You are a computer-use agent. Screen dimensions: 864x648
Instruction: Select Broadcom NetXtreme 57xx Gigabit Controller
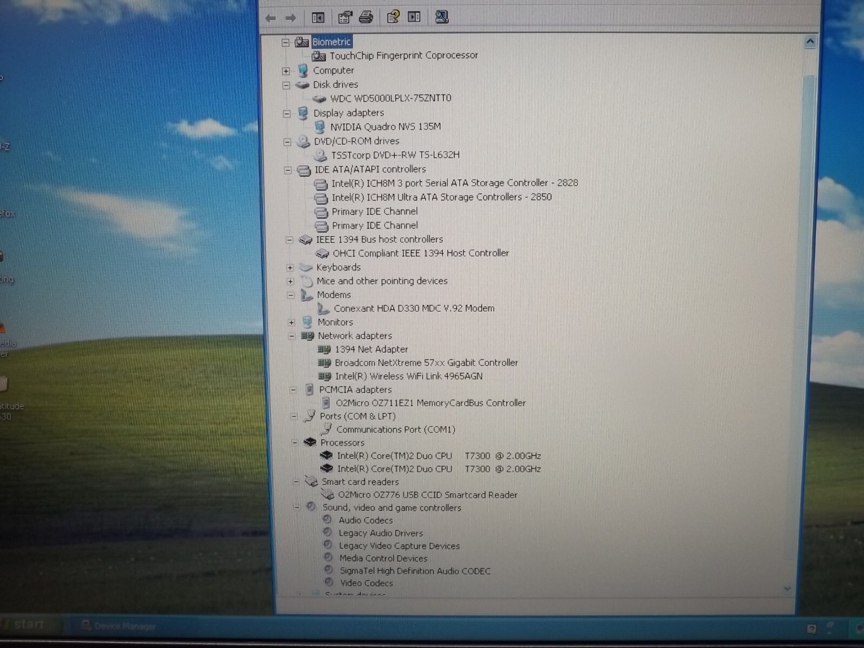(x=427, y=363)
